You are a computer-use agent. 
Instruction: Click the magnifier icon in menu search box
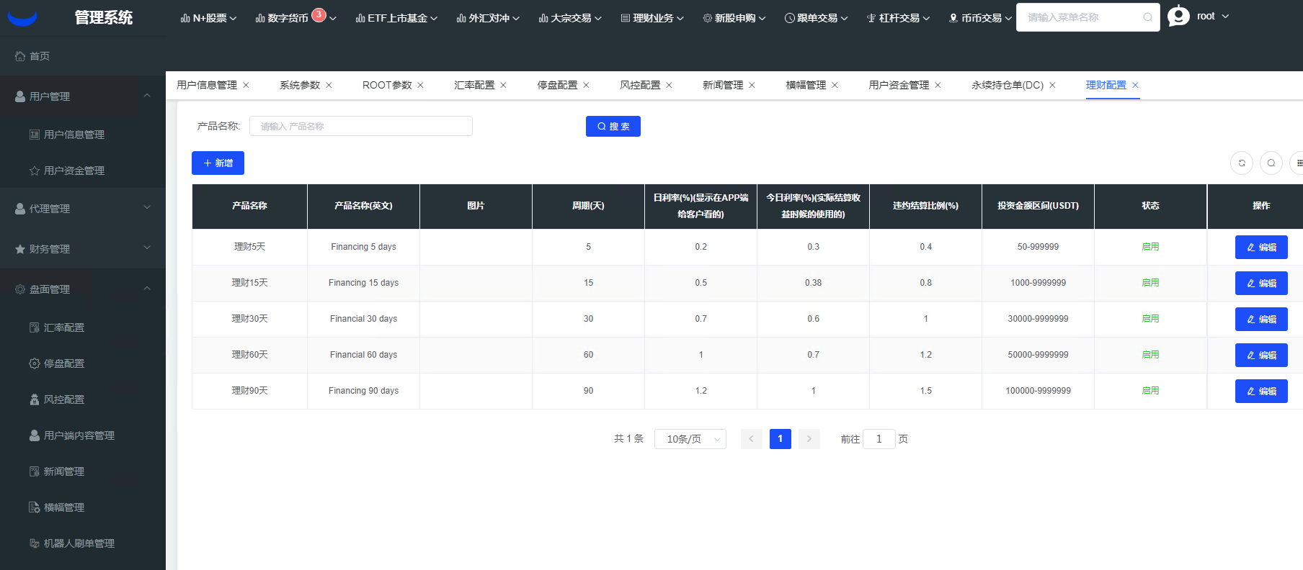coord(1147,17)
